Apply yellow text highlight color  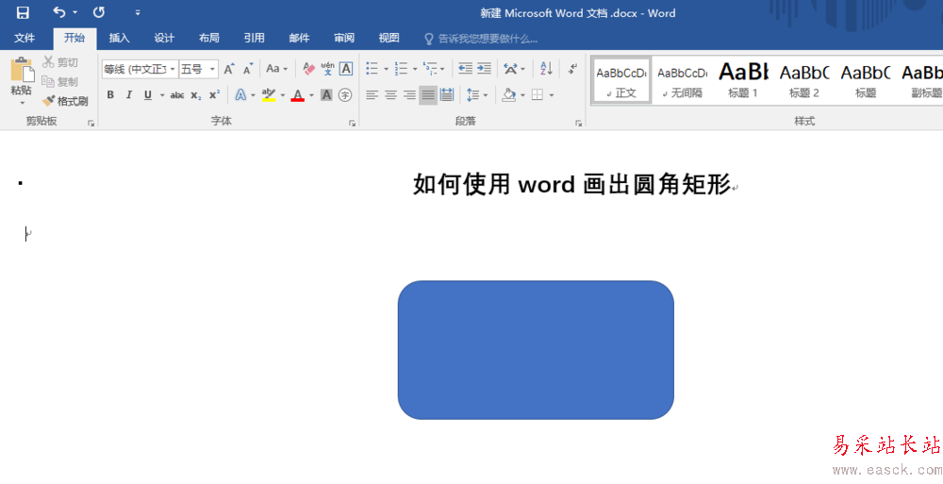coord(269,95)
